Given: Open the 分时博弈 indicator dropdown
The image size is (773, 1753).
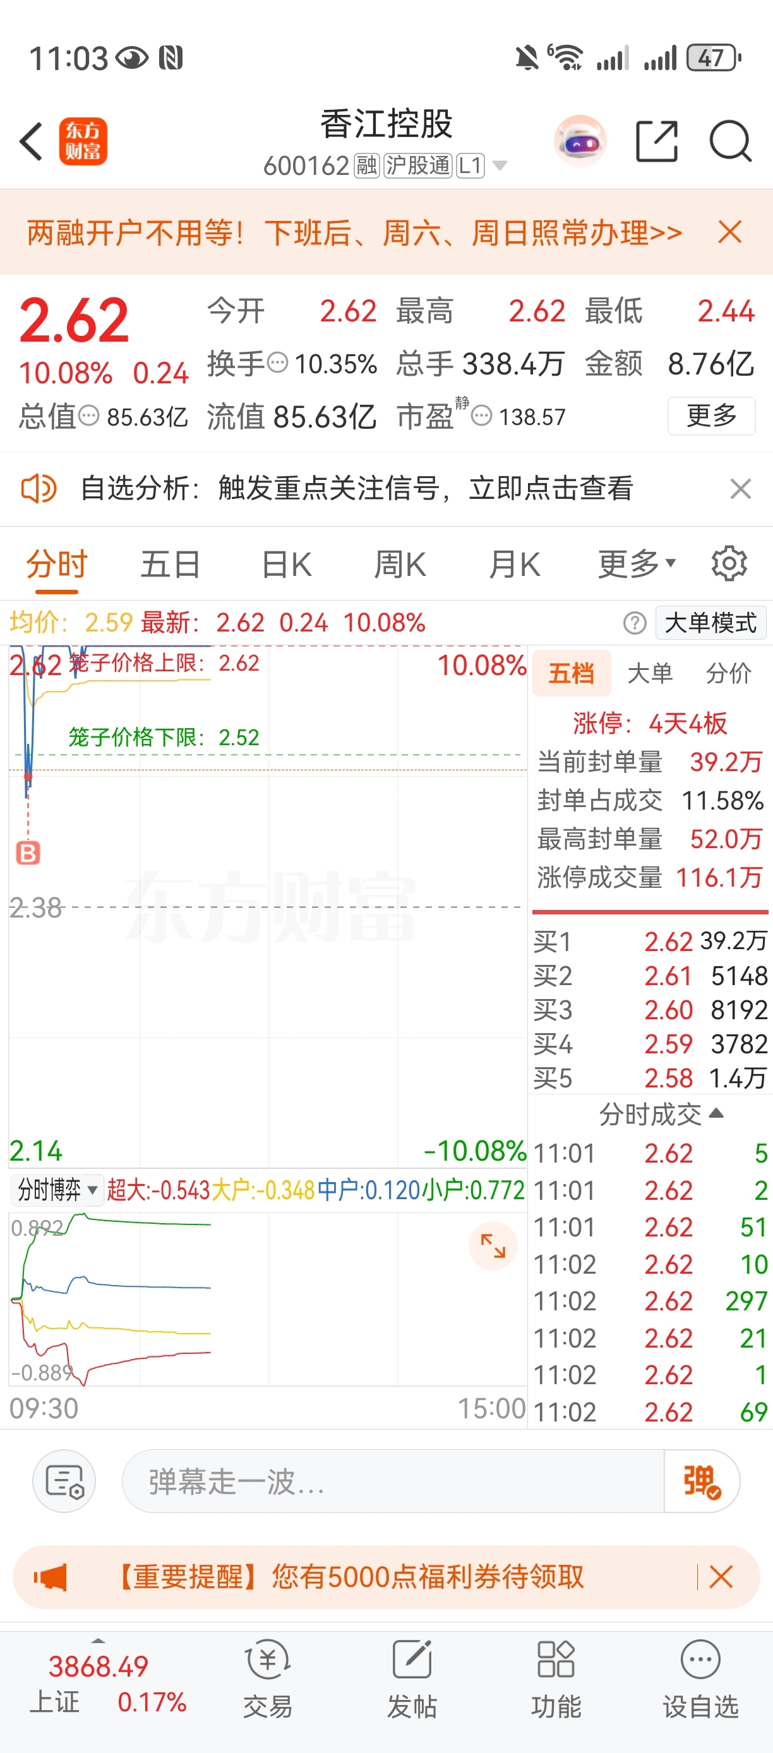Looking at the screenshot, I should pos(57,1190).
